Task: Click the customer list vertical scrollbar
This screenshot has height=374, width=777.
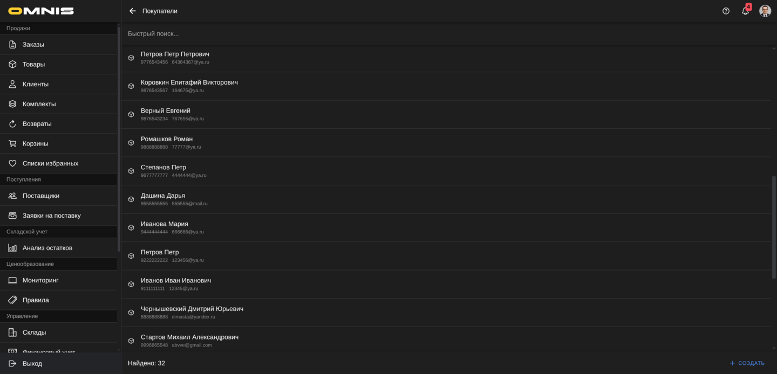Action: (x=774, y=226)
